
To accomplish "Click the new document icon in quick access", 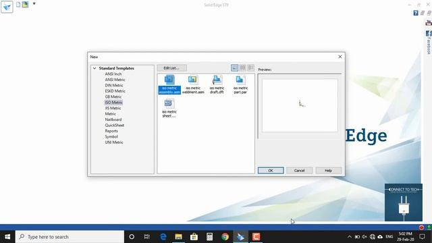I will [x=18, y=5].
